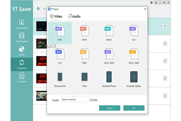Switch to the Audio tab

74,16
